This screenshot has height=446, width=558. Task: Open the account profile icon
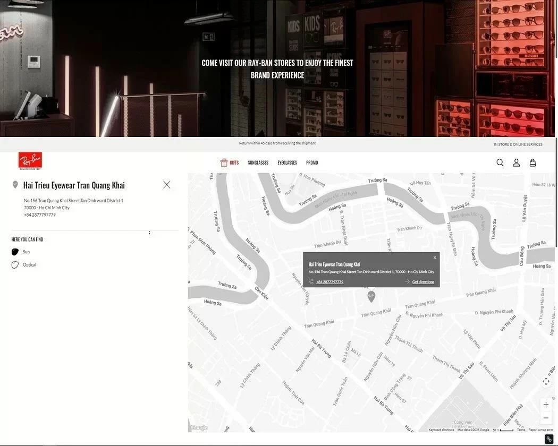(516, 162)
